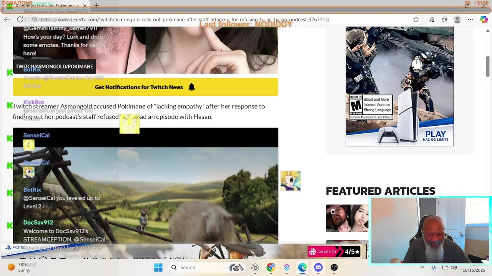492x276 pixels.
Task: Click the notification bell icon
Action: point(191,87)
